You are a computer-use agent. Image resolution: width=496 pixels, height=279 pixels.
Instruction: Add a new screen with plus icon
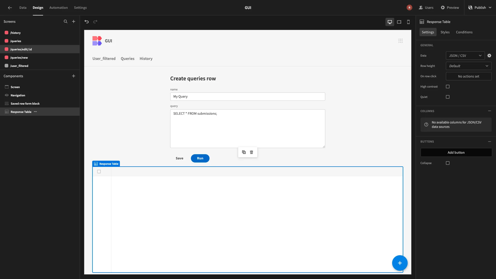coord(74,22)
